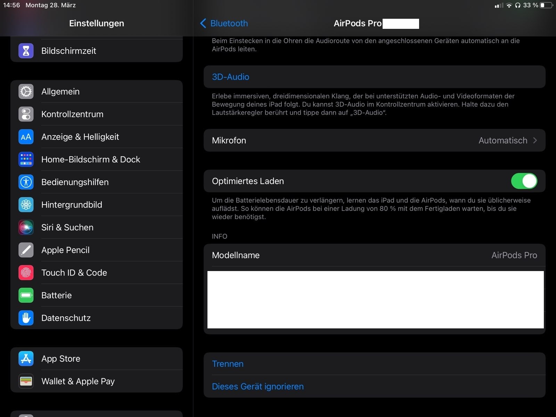Image resolution: width=556 pixels, height=417 pixels.
Task: Select the Bedienungshilfen accessibility icon
Action: (26, 182)
